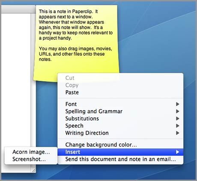
Task: Open the Writing Direction submenu
Action: pos(120,133)
